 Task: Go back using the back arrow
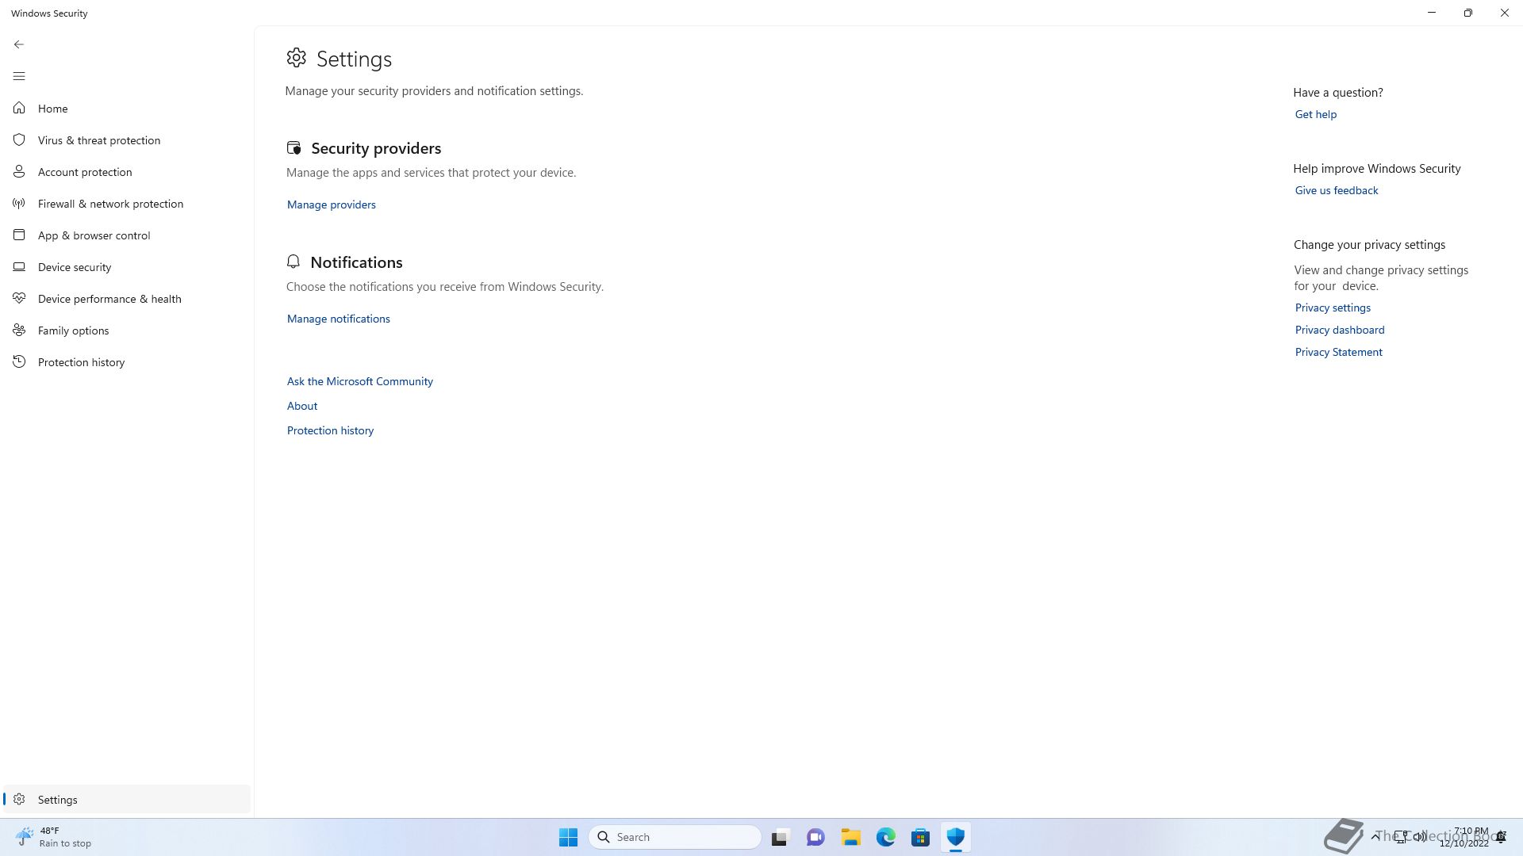point(19,44)
